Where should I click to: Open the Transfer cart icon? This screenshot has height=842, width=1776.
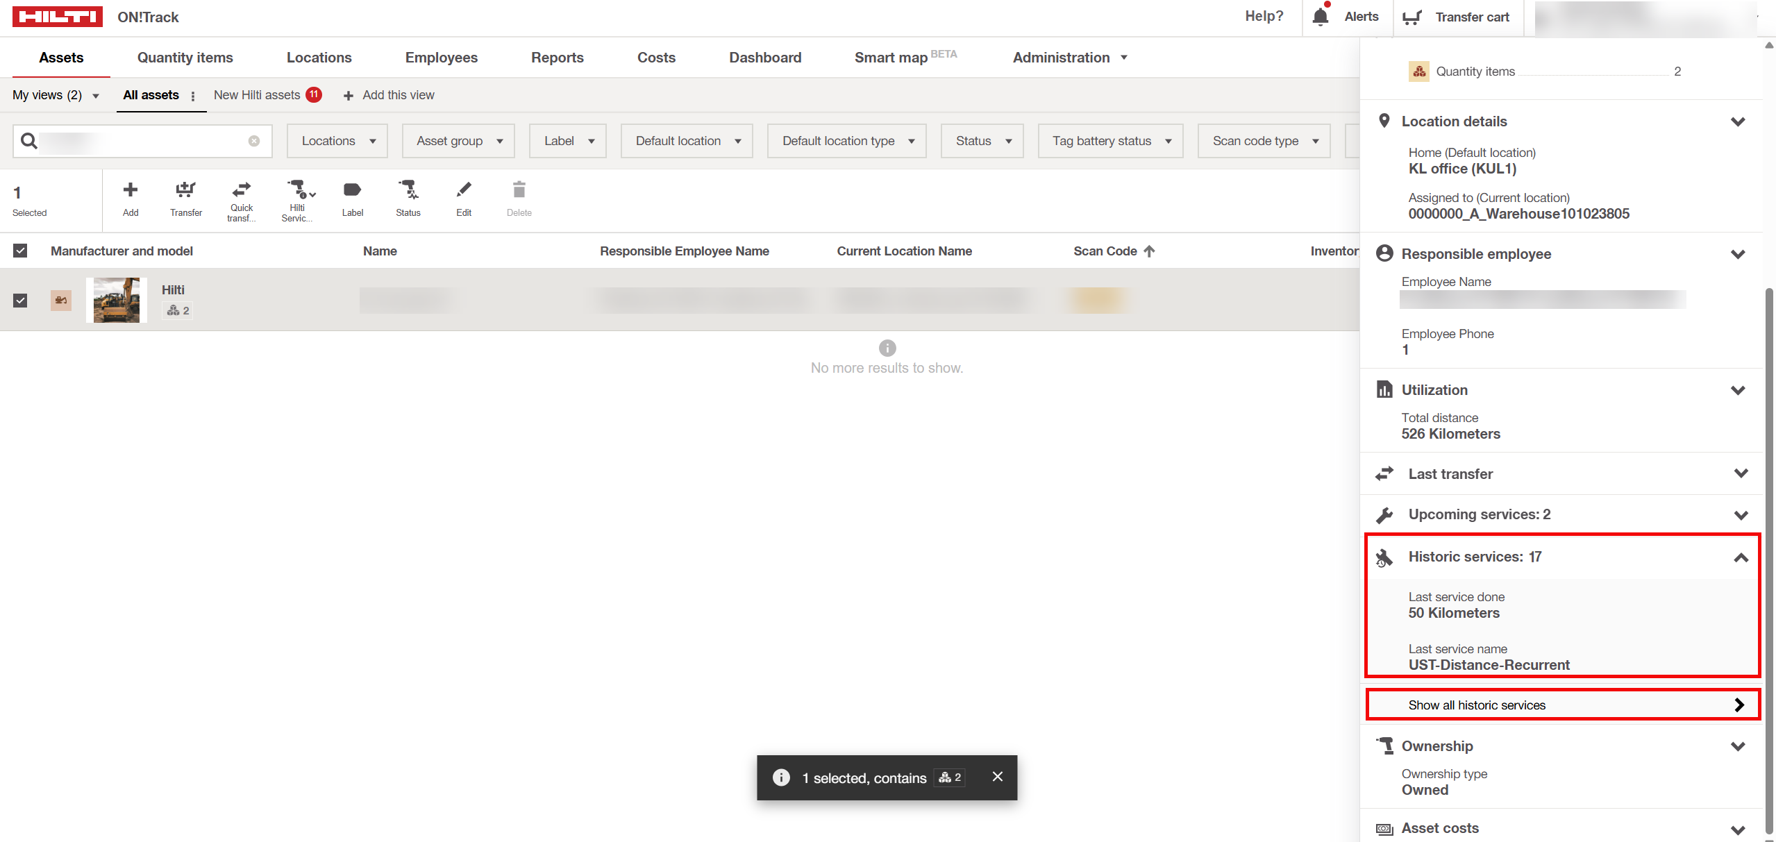[x=1411, y=17]
